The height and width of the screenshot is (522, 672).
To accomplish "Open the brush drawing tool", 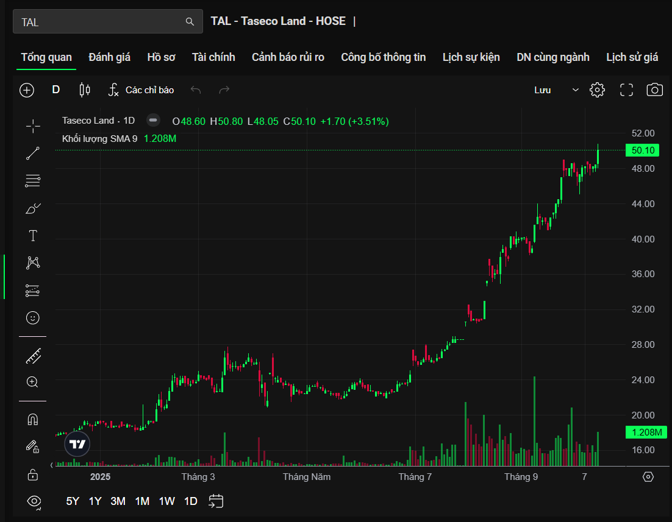I will tap(33, 208).
